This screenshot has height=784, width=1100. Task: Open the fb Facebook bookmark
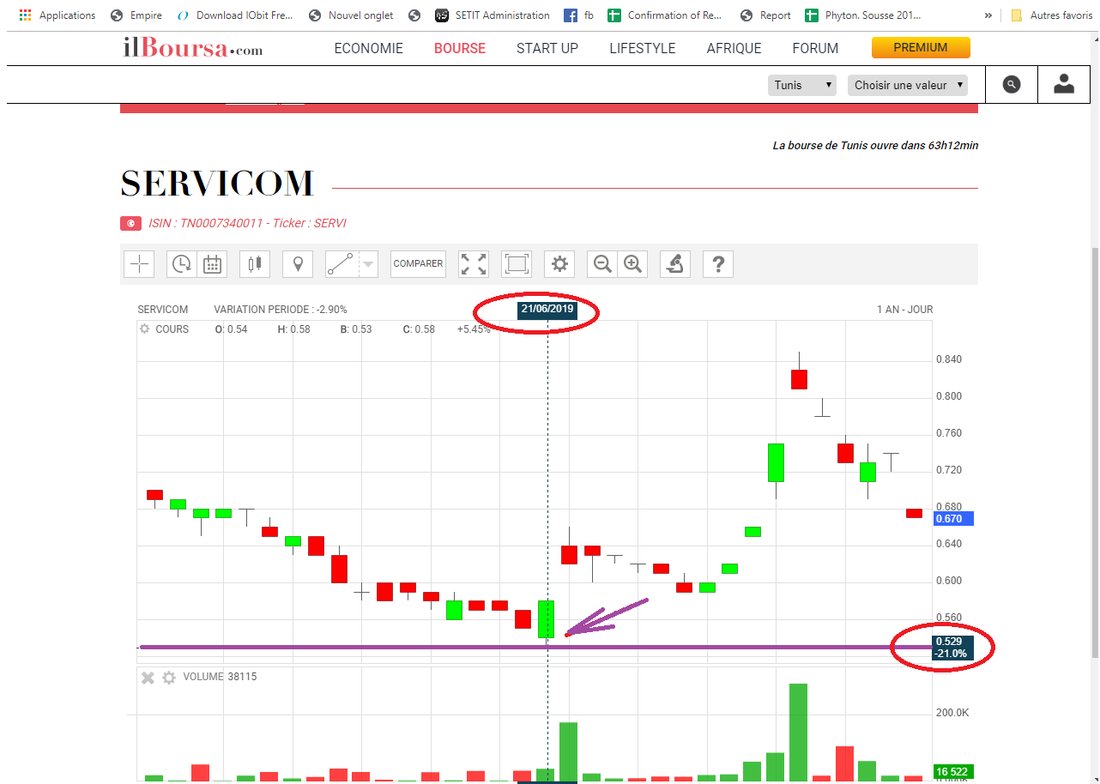tap(579, 15)
